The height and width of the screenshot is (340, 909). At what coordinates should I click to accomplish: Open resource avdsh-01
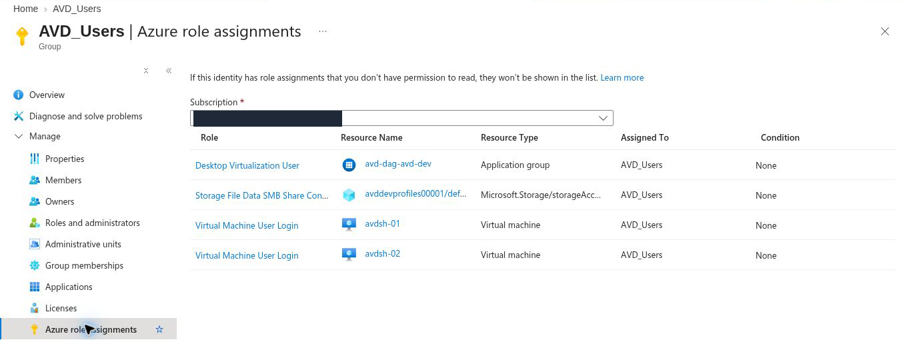coord(383,223)
